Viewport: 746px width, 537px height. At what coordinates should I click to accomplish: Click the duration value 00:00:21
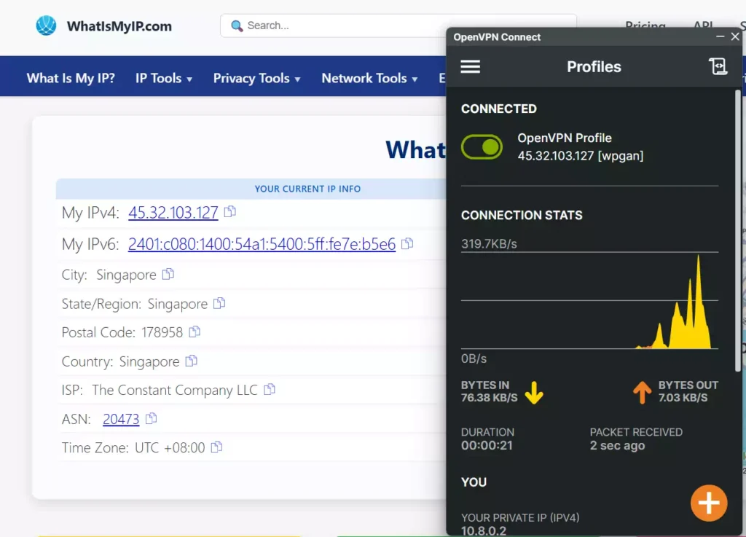(x=487, y=446)
